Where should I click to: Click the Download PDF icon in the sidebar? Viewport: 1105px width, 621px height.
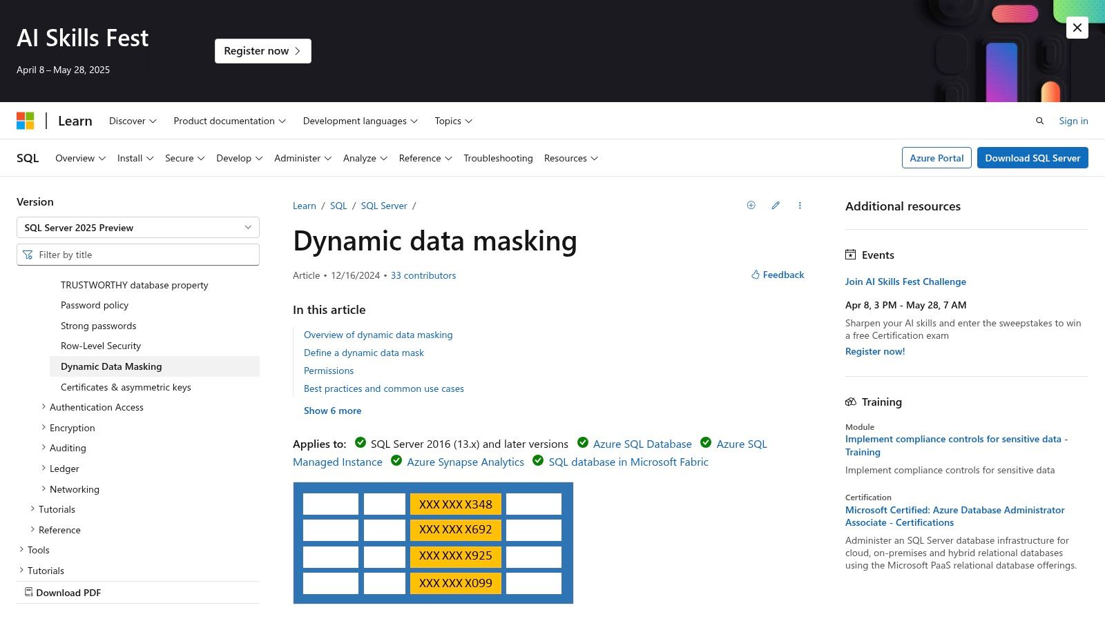tap(28, 592)
